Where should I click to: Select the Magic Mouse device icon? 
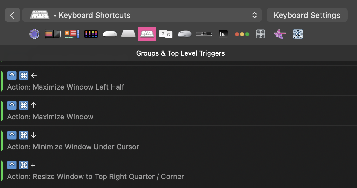110,34
